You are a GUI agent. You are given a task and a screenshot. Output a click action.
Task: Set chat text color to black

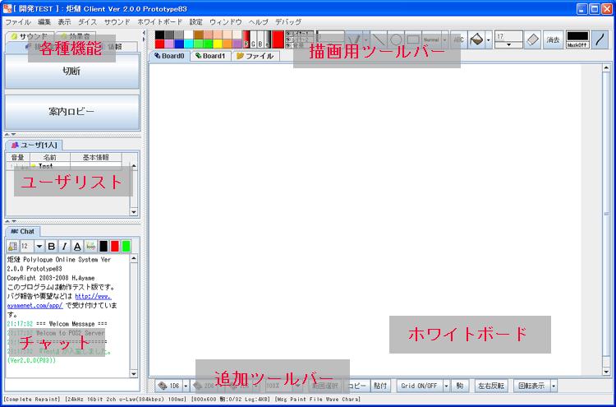[103, 247]
